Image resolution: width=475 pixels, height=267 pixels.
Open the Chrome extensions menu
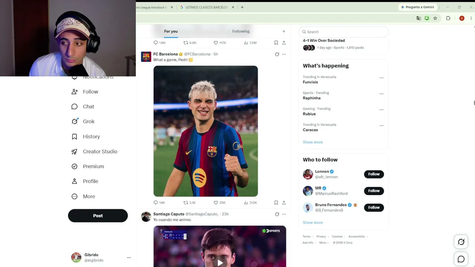click(x=448, y=18)
